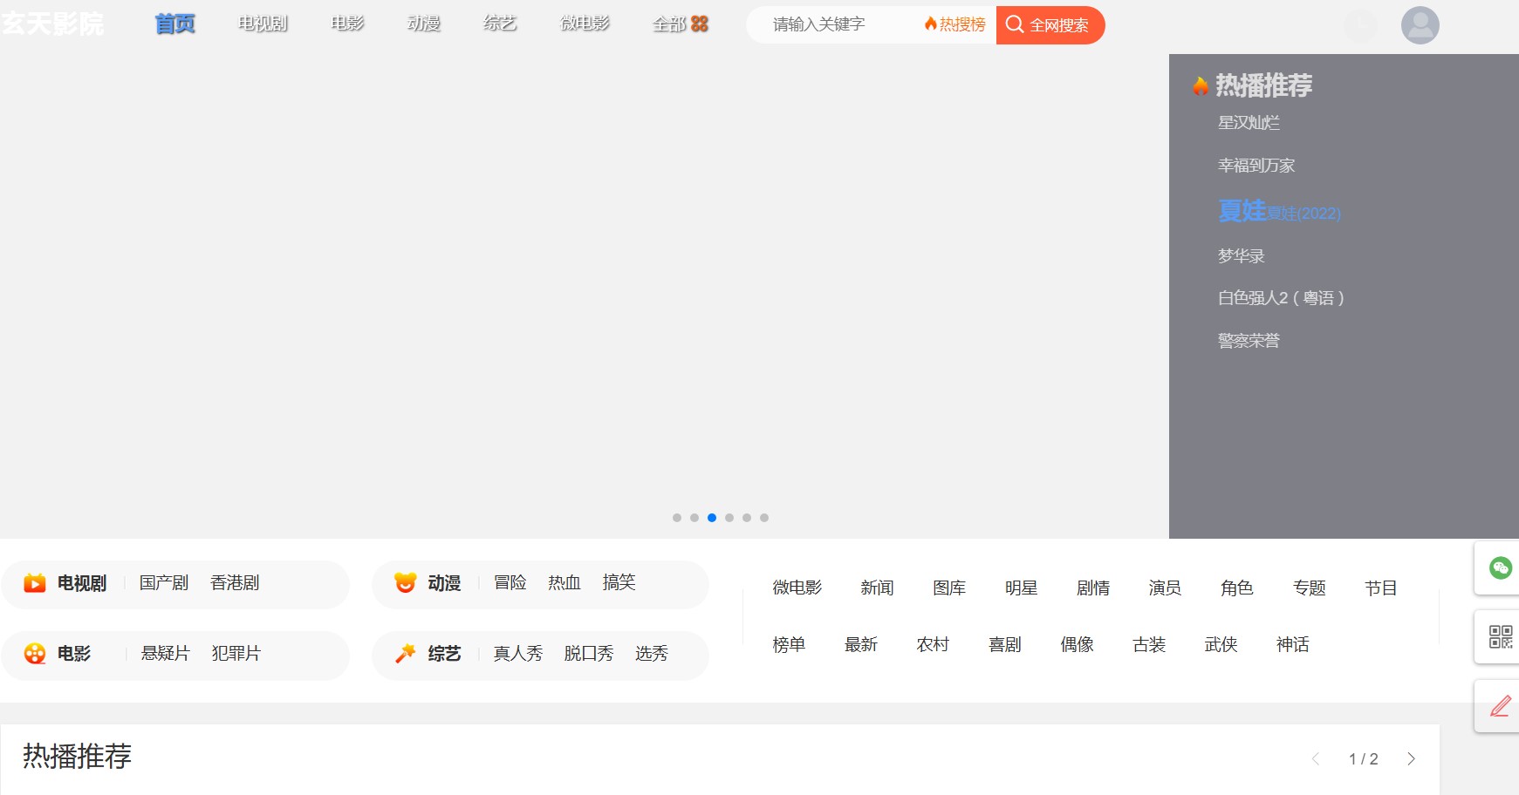This screenshot has width=1519, height=795.
Task: Click the 喜剧 tag link
Action: point(1005,645)
